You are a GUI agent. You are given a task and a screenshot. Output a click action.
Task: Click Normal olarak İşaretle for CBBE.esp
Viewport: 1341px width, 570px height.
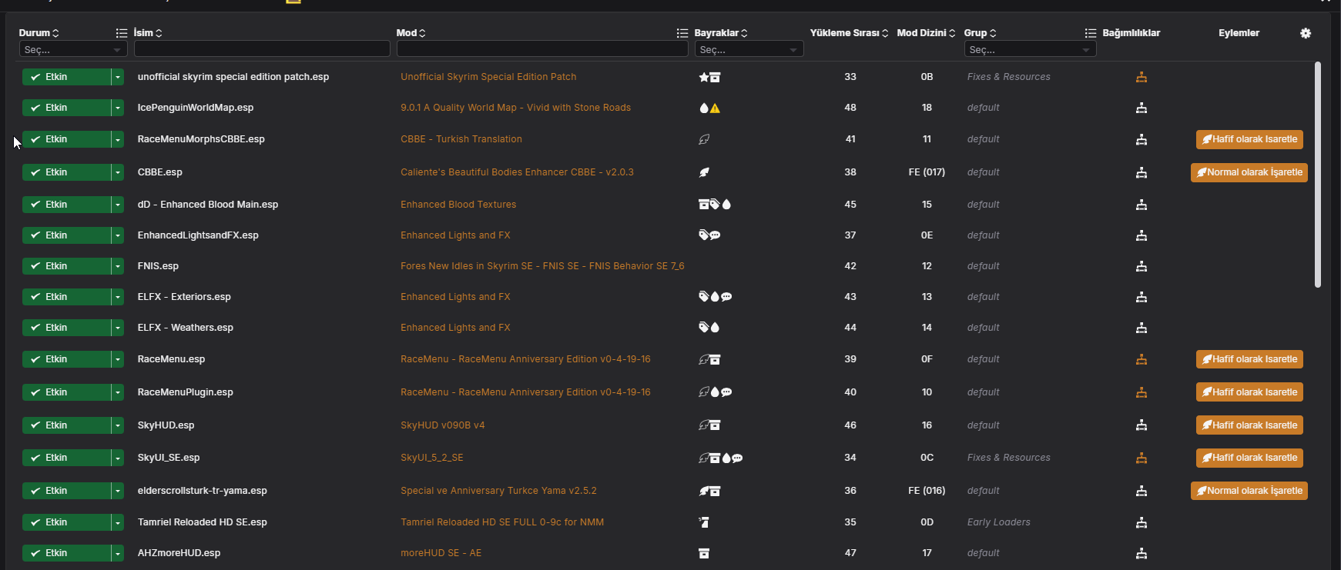click(1249, 172)
